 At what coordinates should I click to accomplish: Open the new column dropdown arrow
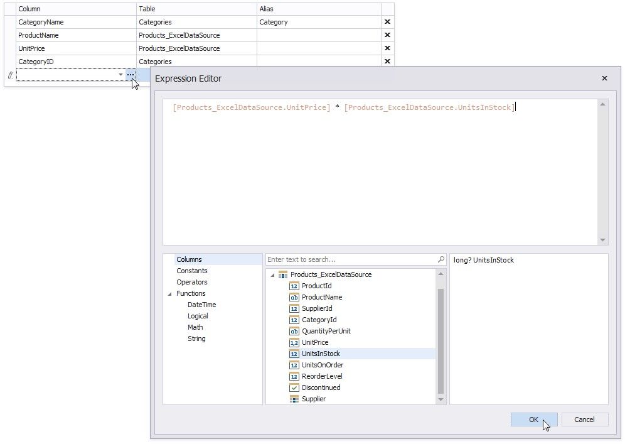tap(120, 75)
